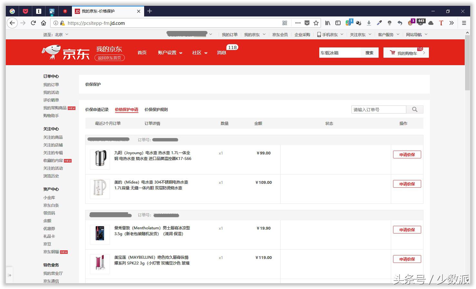Open 我的购物车 shopping cart
476x289 pixels.
[x=406, y=53]
